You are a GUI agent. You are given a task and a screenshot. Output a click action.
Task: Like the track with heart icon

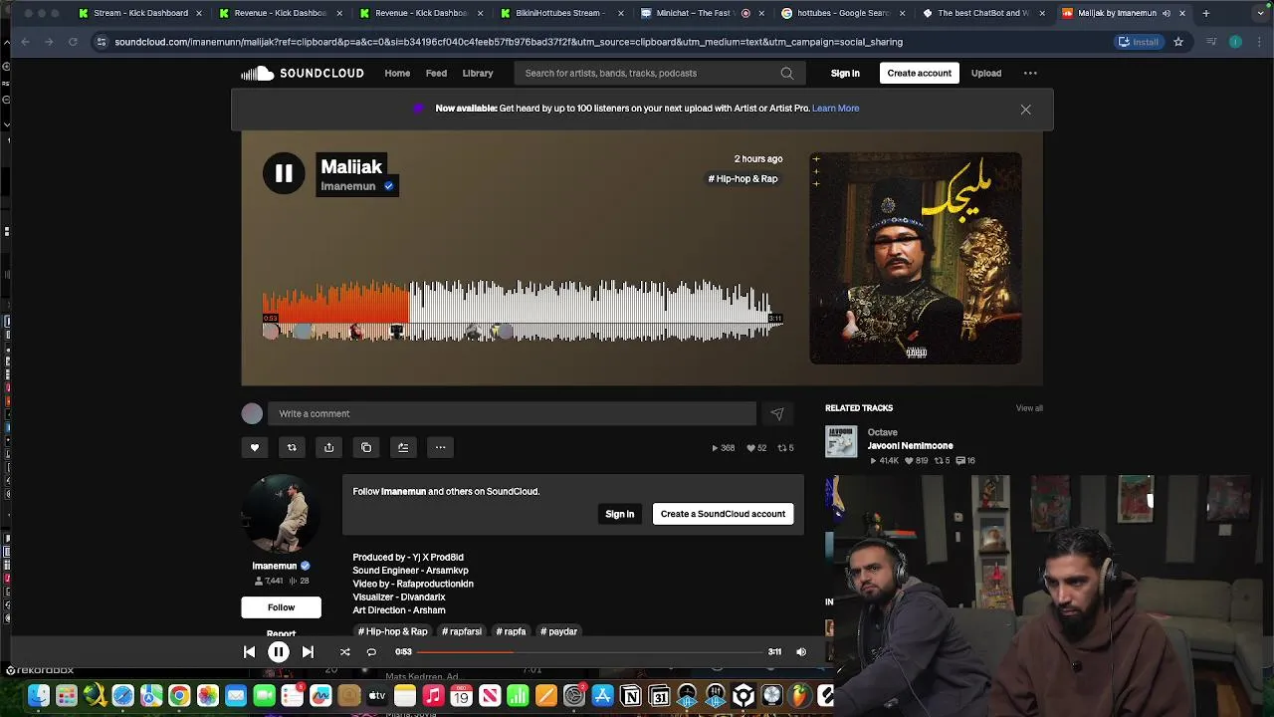[x=255, y=447]
